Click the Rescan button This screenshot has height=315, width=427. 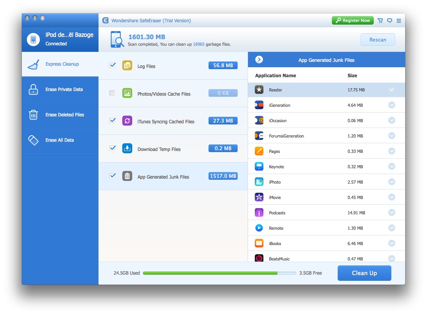pos(378,40)
